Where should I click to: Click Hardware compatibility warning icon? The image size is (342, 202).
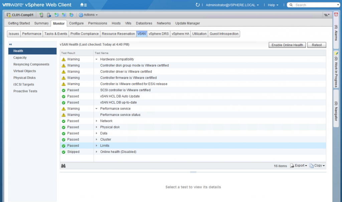click(x=63, y=59)
